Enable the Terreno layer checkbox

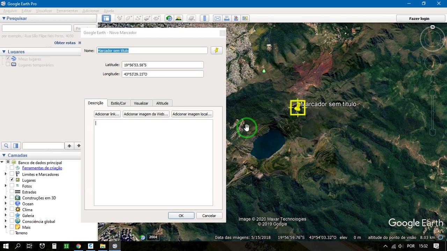(x=12, y=233)
